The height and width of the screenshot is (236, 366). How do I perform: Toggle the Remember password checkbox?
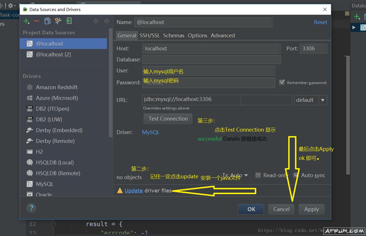pos(282,82)
